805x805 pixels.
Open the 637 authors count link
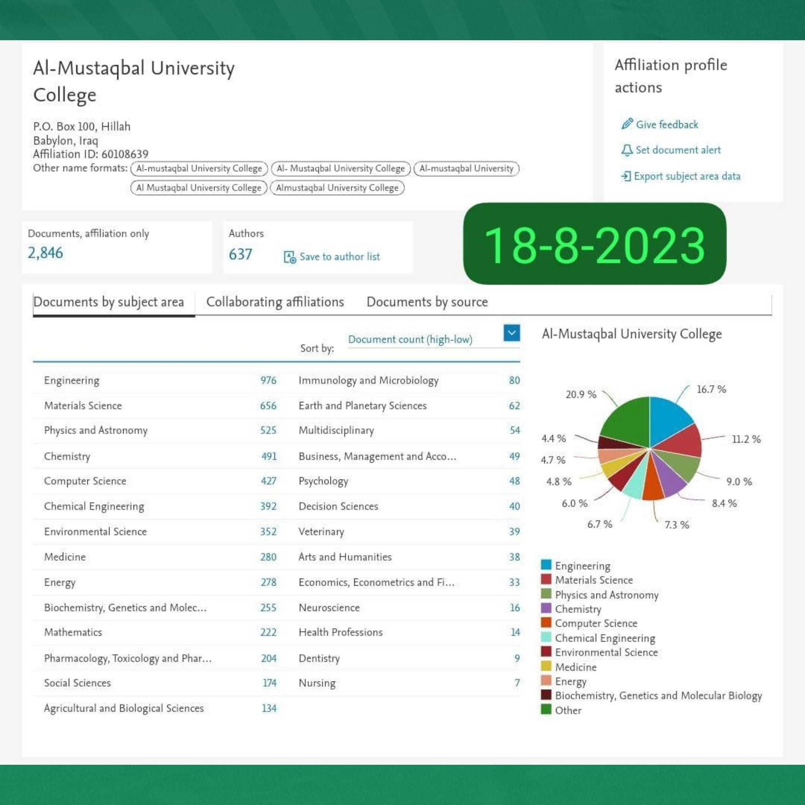[x=240, y=254]
